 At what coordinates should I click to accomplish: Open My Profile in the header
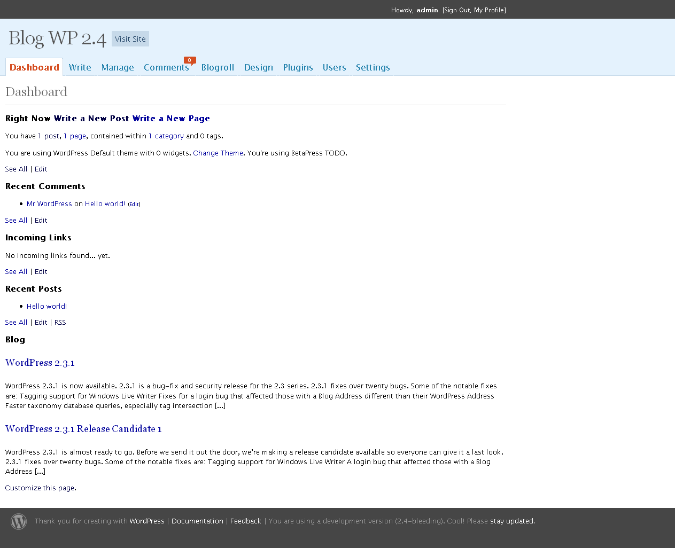[x=489, y=10]
